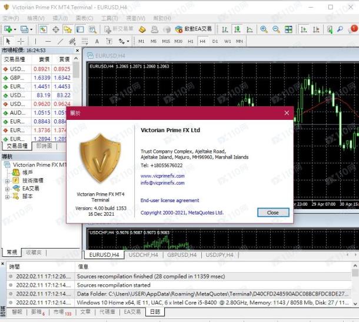Click the MetaQuotes copyright link
The image size is (359, 322).
(182, 213)
